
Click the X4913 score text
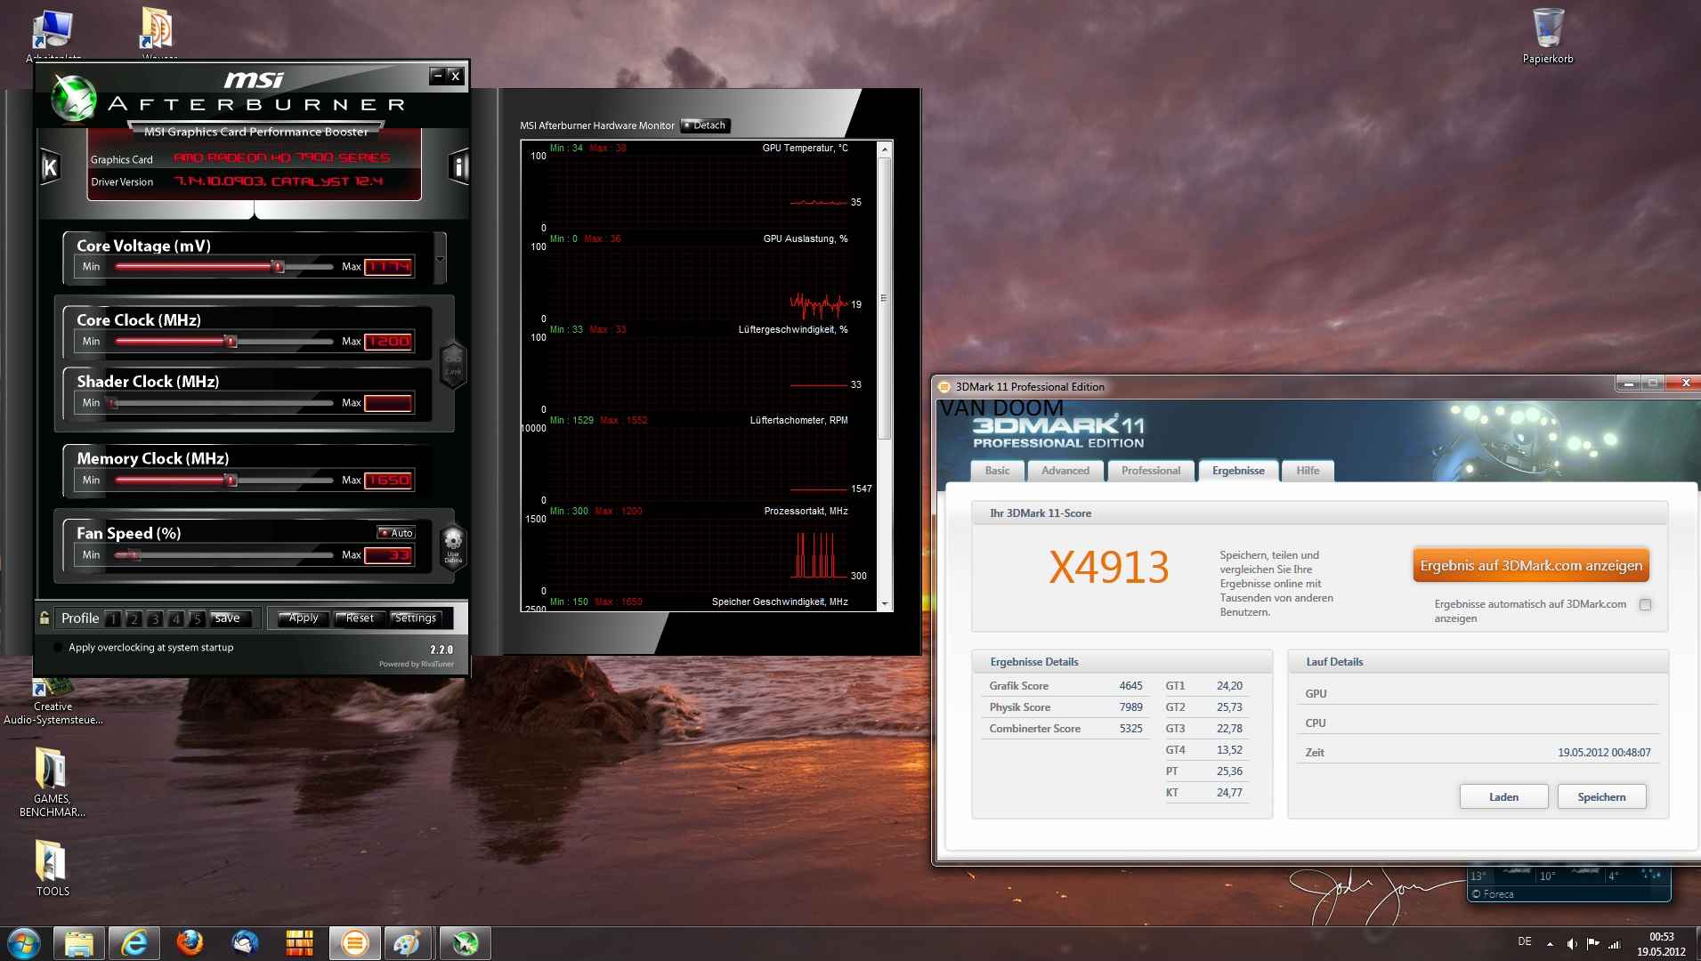tap(1108, 567)
